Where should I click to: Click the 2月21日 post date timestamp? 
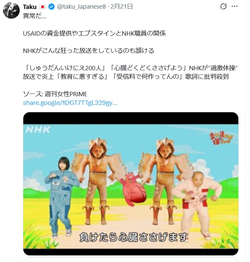tap(122, 7)
